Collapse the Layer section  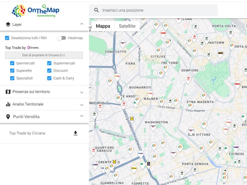pos(82,24)
